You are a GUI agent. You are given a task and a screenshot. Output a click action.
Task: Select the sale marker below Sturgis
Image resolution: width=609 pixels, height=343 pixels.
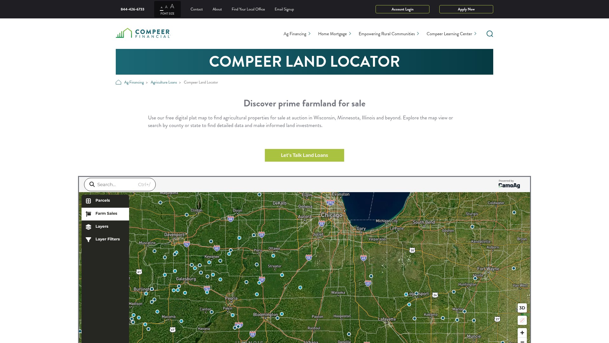[x=472, y=227]
